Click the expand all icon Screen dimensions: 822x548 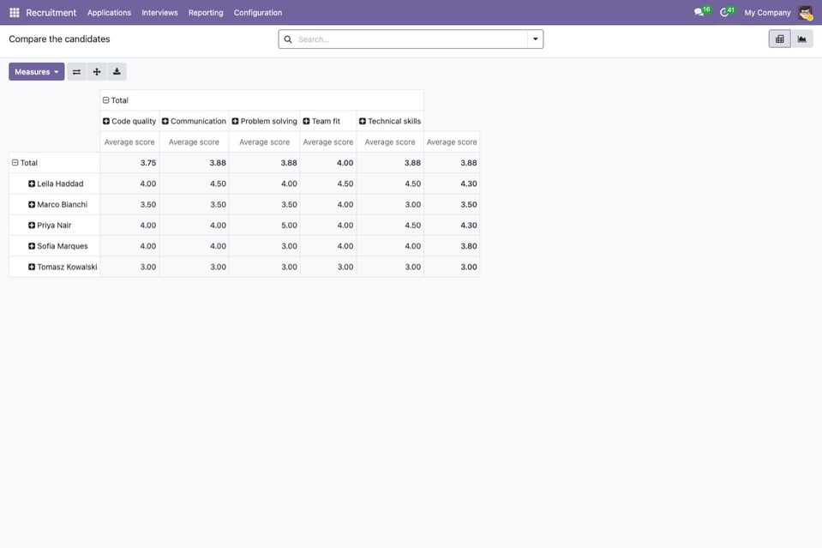(x=97, y=72)
